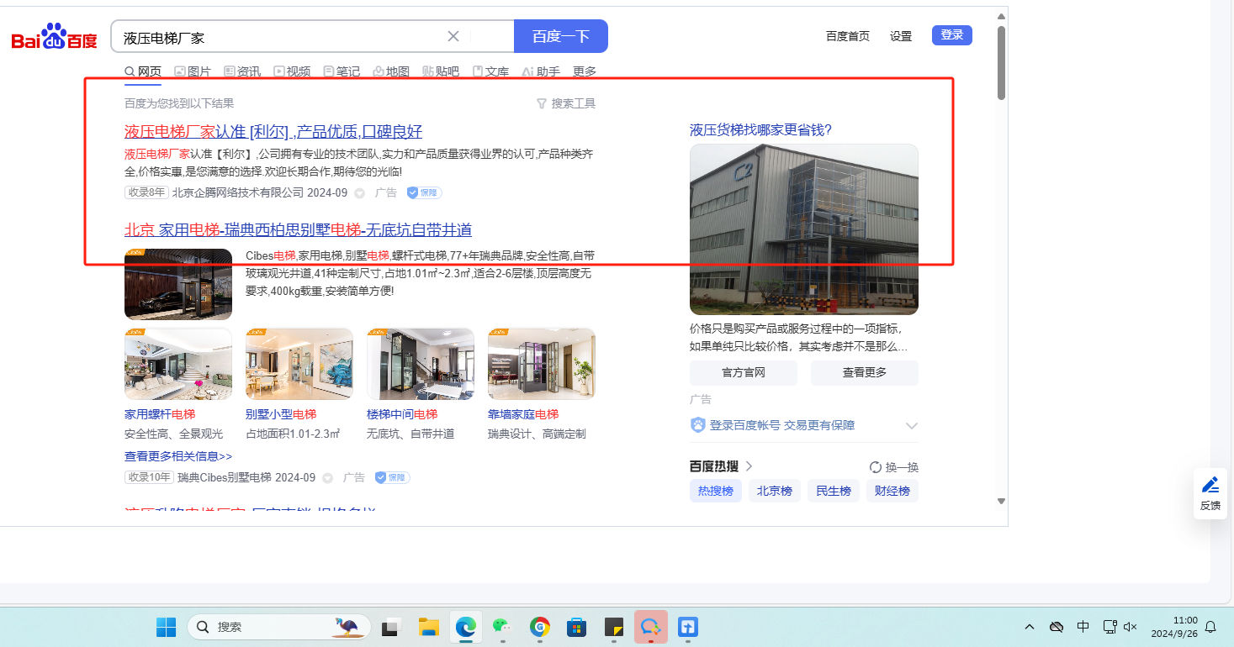The height and width of the screenshot is (647, 1234).
Task: Open the Windows Start menu
Action: [166, 627]
